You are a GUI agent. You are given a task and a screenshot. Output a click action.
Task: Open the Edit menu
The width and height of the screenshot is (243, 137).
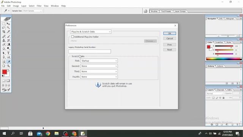pyautogui.click(x=9, y=6)
